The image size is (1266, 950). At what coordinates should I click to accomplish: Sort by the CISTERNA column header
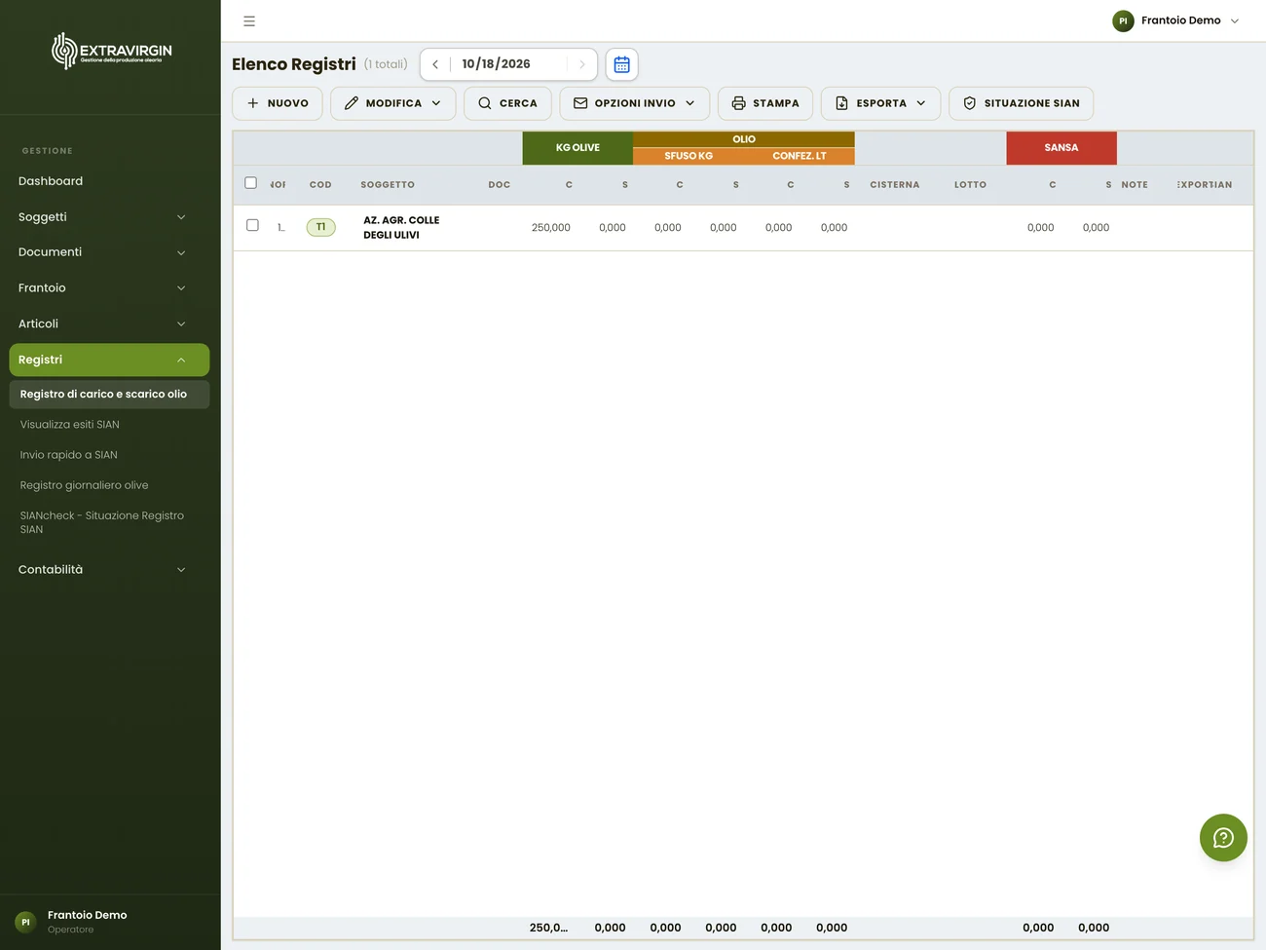[x=895, y=185]
